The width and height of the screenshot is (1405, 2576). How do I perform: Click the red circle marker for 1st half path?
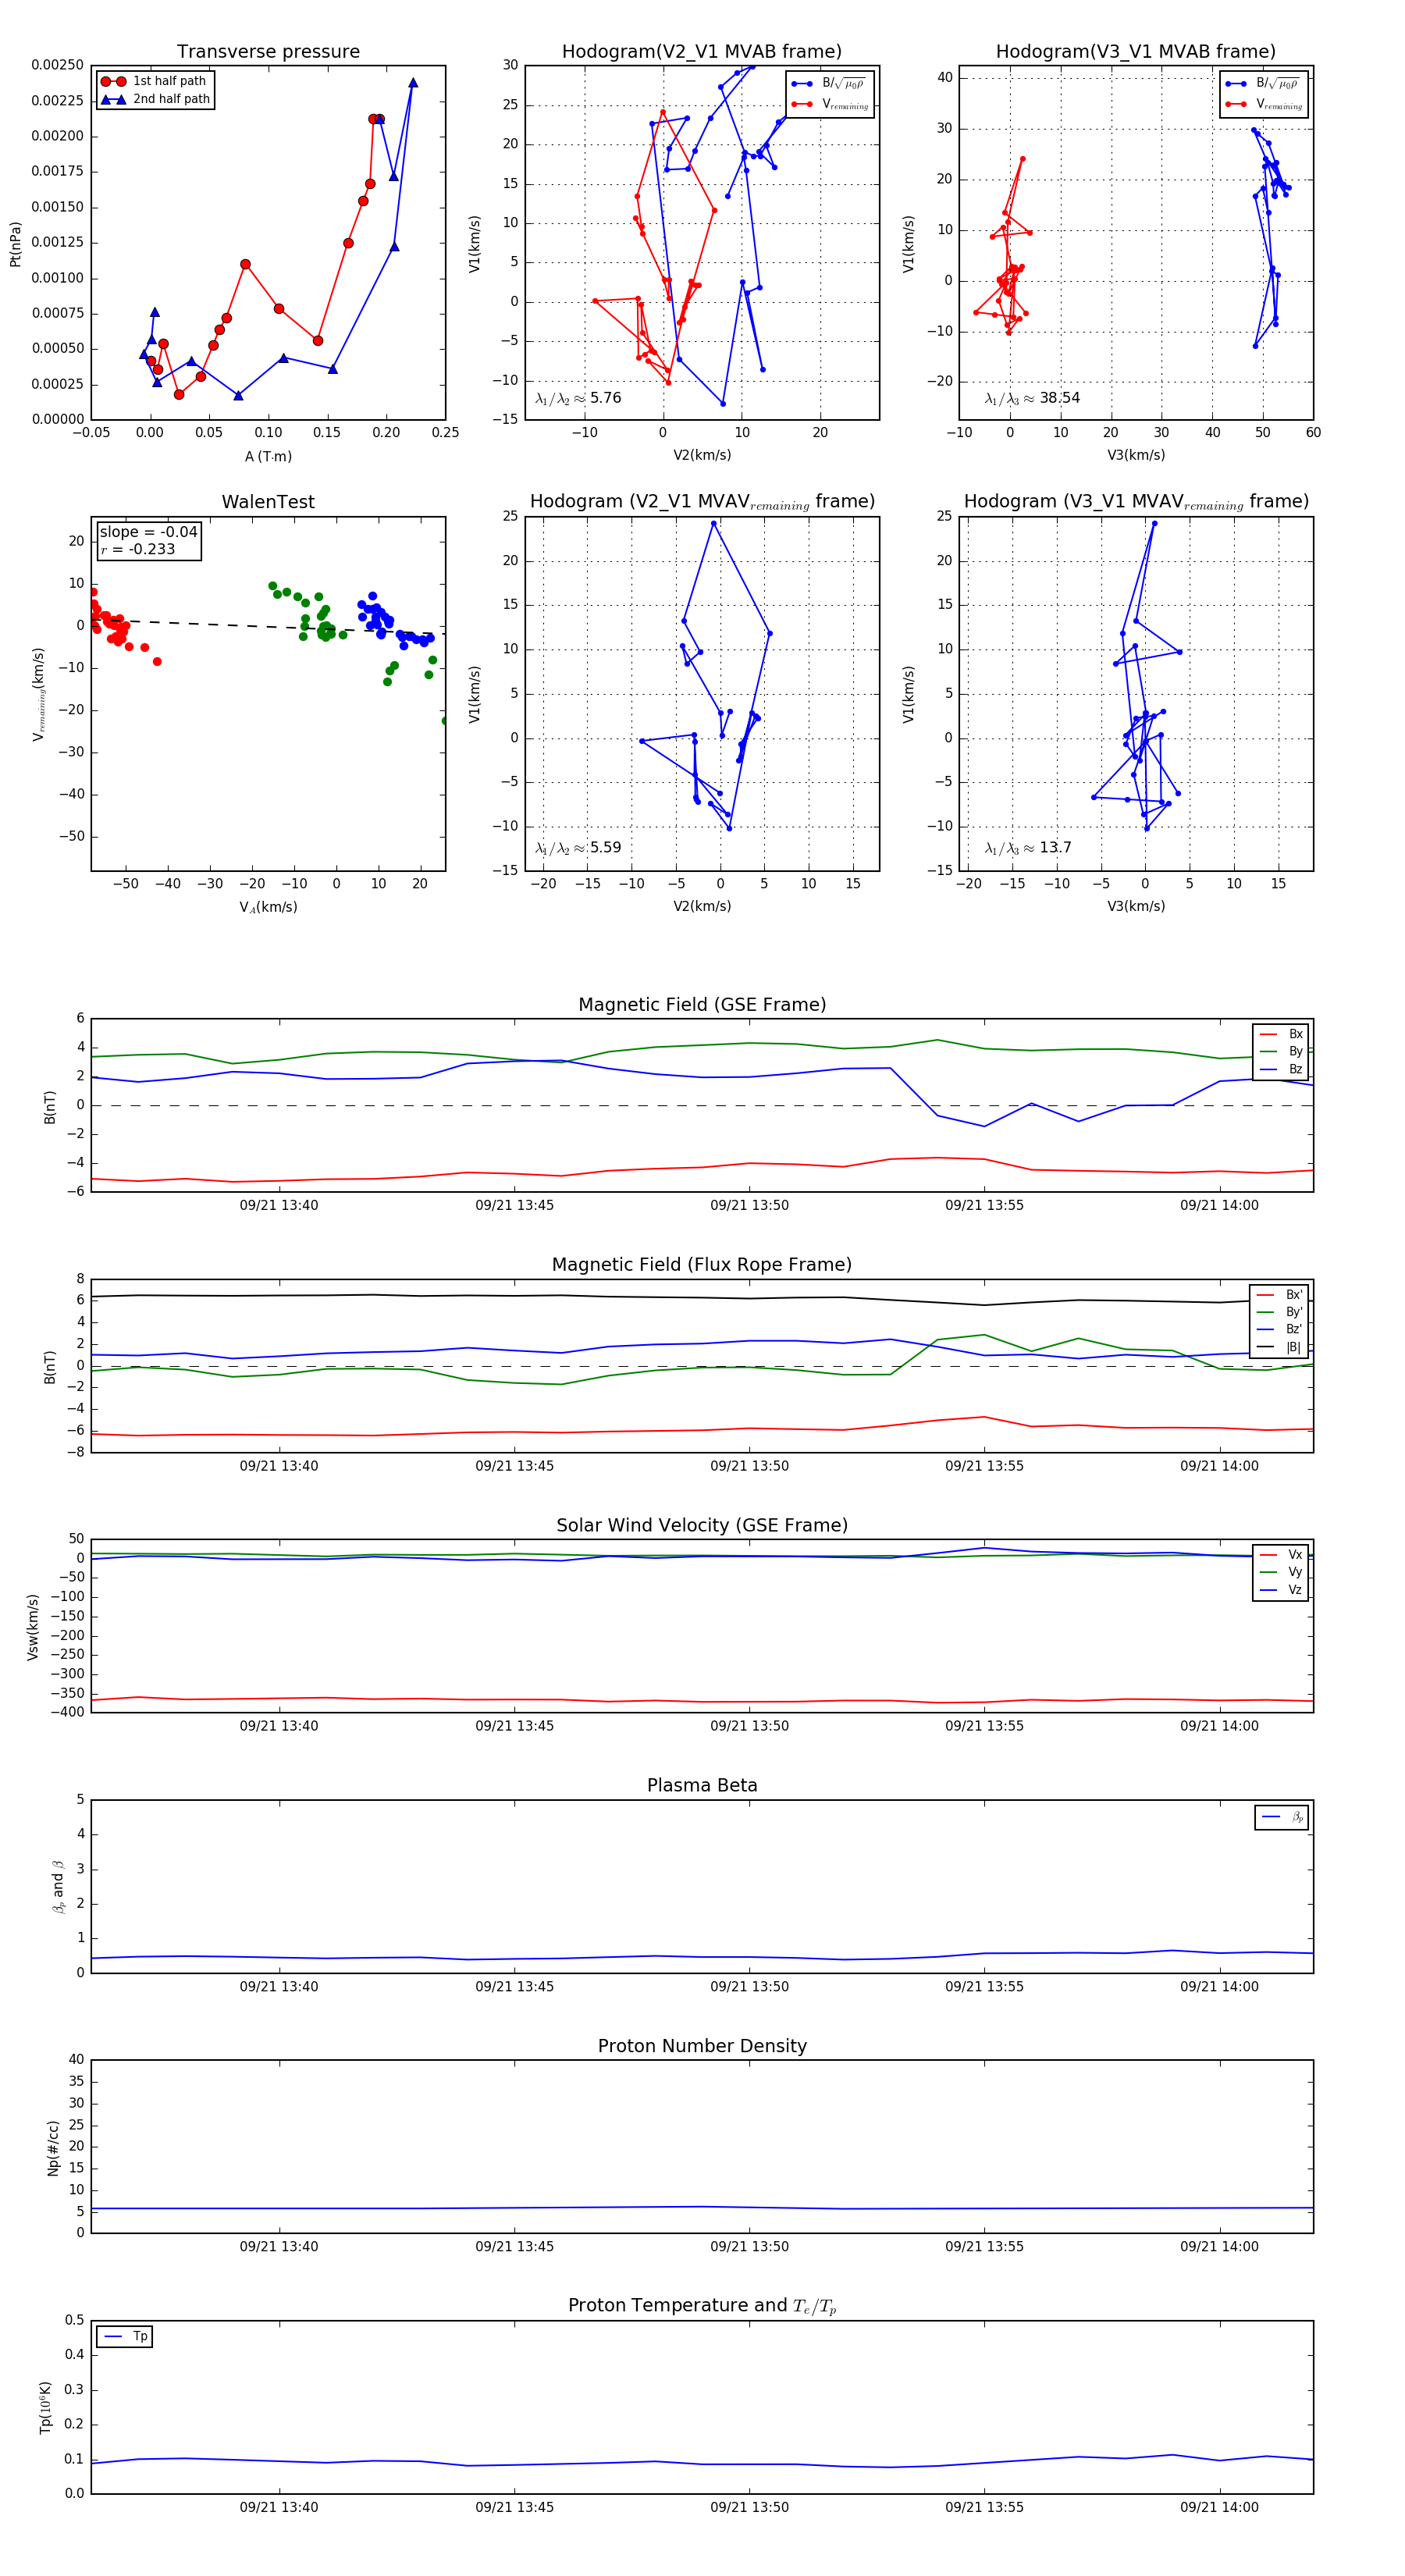pos(113,81)
